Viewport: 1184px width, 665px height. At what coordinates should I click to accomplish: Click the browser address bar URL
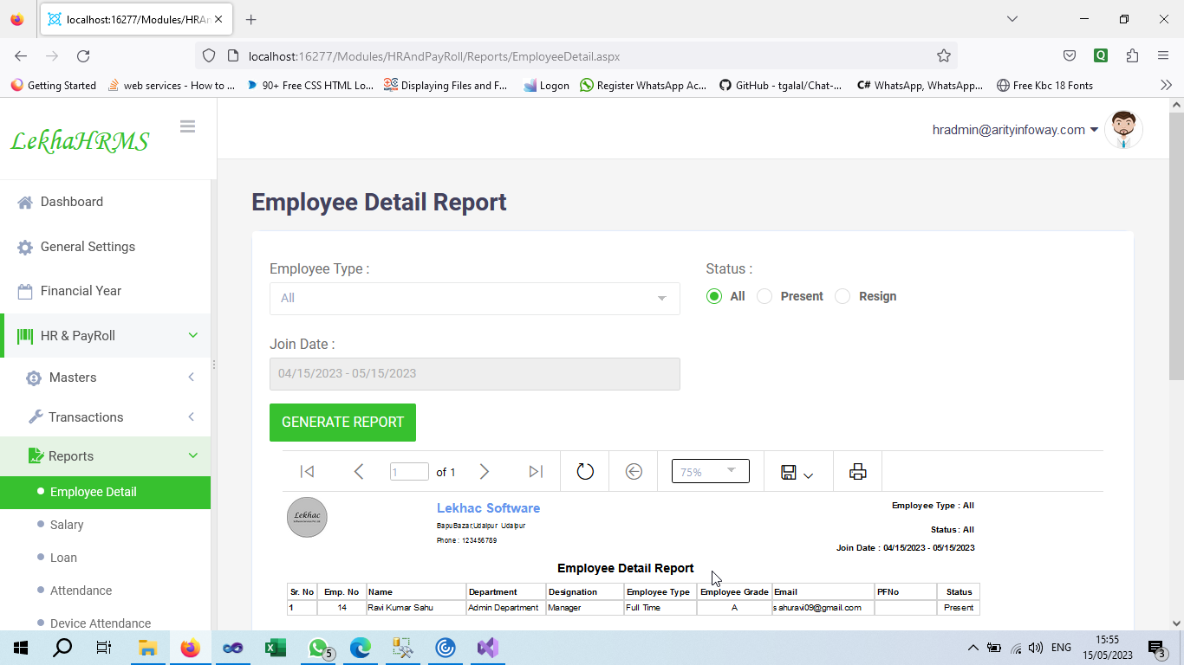(x=434, y=56)
